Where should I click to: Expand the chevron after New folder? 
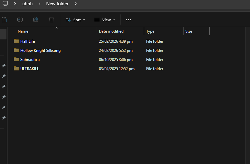pyautogui.click(x=76, y=4)
